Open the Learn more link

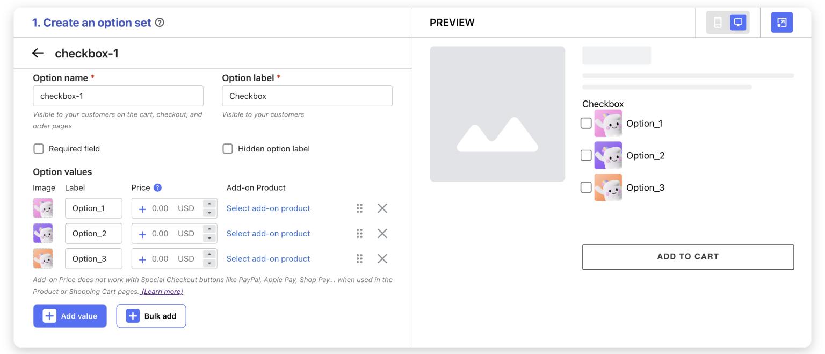(161, 291)
